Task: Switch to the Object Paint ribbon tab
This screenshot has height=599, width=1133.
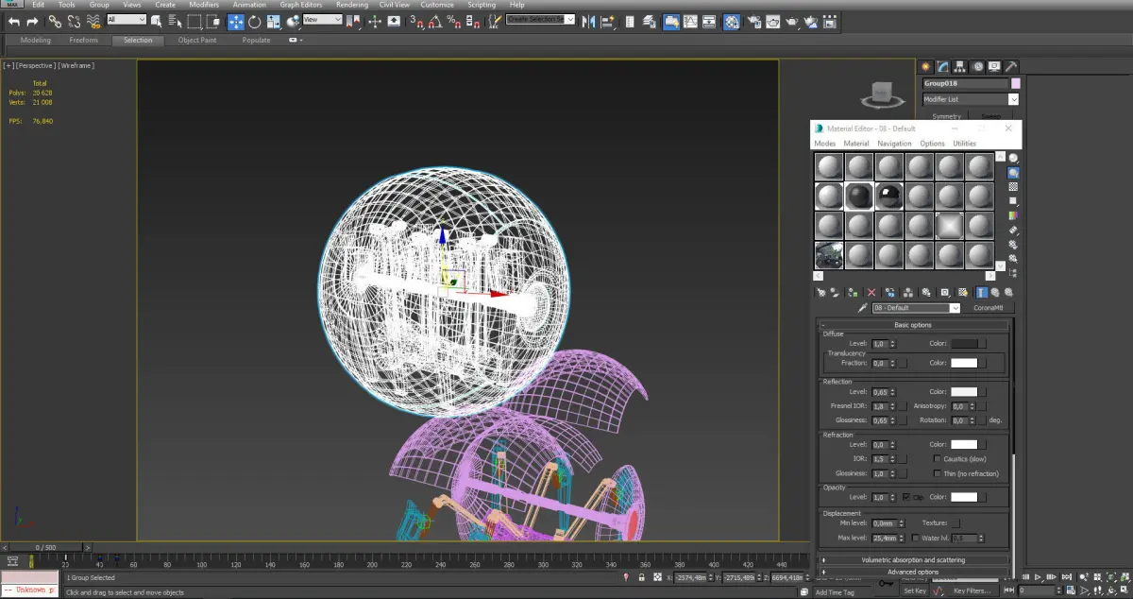Action: pos(197,41)
